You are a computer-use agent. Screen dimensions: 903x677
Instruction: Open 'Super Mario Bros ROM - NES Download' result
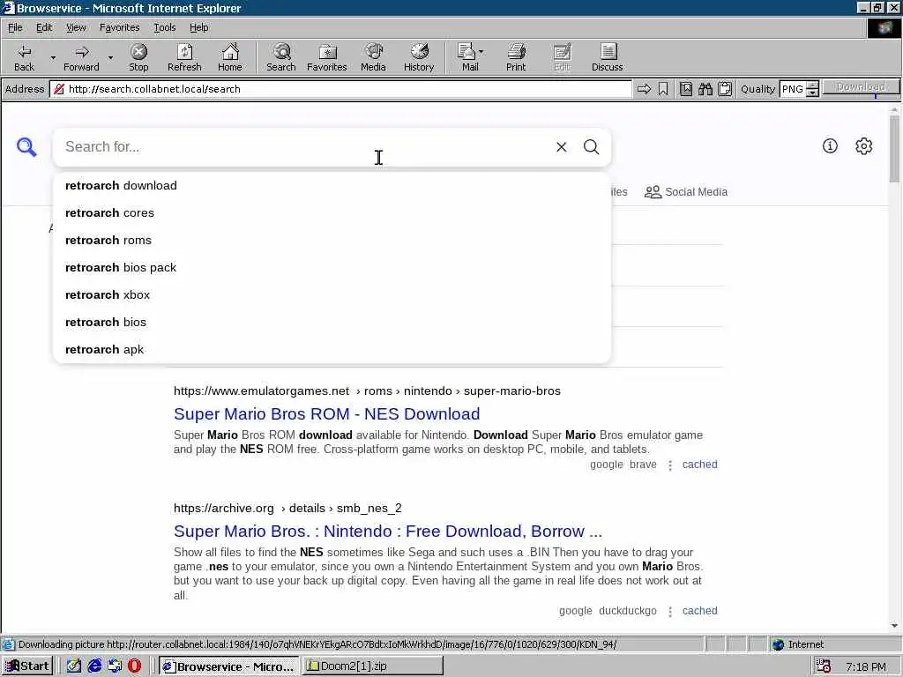tap(326, 414)
